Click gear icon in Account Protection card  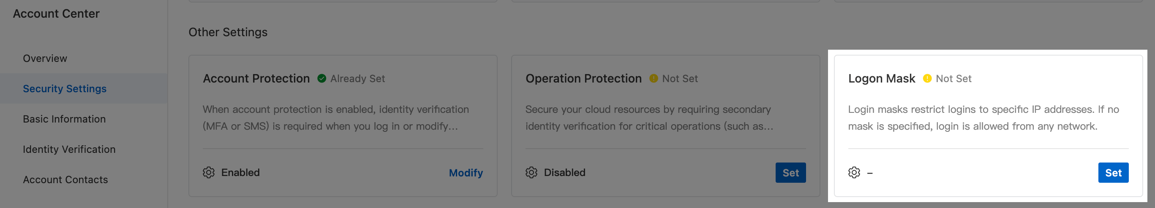209,173
